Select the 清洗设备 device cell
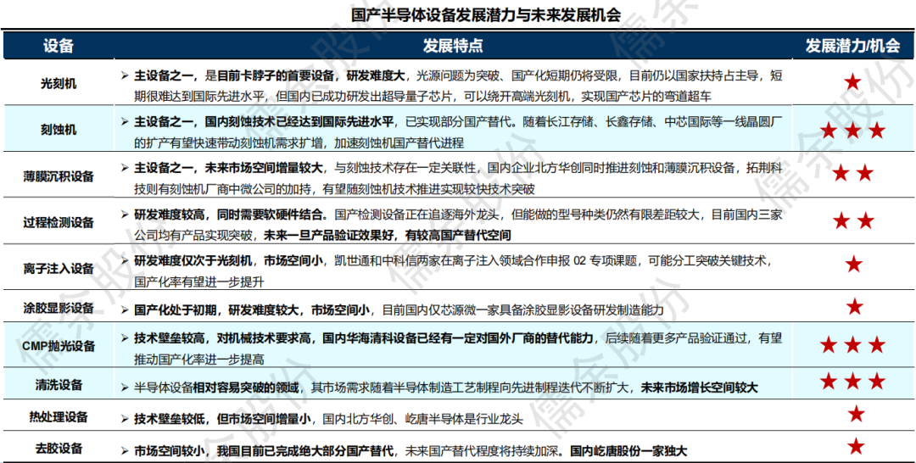 click(59, 385)
